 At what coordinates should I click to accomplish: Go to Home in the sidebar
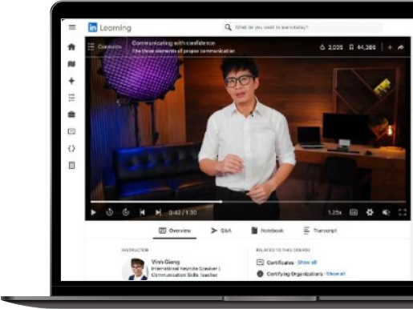pyautogui.click(x=71, y=47)
